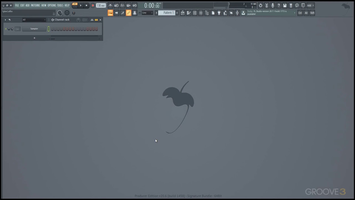
Task: Open the TOOLS menu
Action: pyautogui.click(x=60, y=5)
